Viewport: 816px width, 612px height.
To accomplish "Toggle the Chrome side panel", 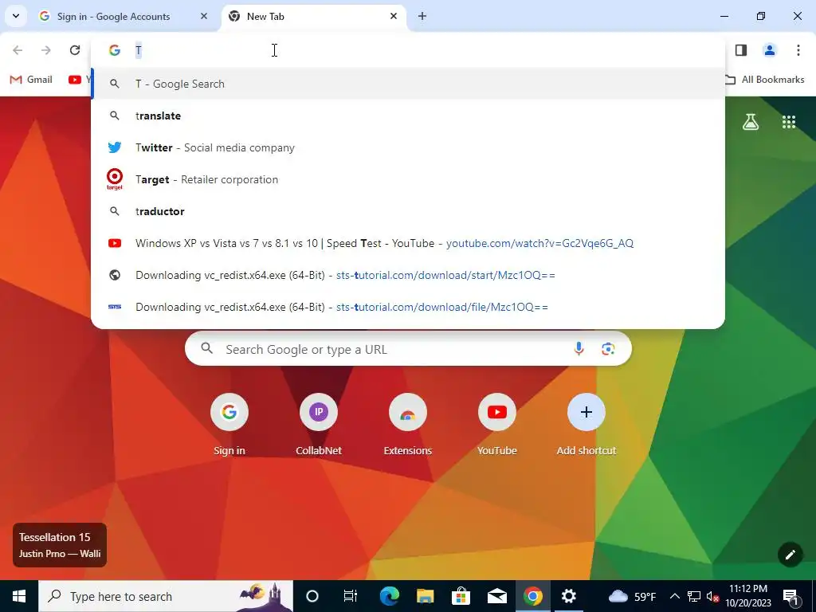I will pyautogui.click(x=741, y=50).
